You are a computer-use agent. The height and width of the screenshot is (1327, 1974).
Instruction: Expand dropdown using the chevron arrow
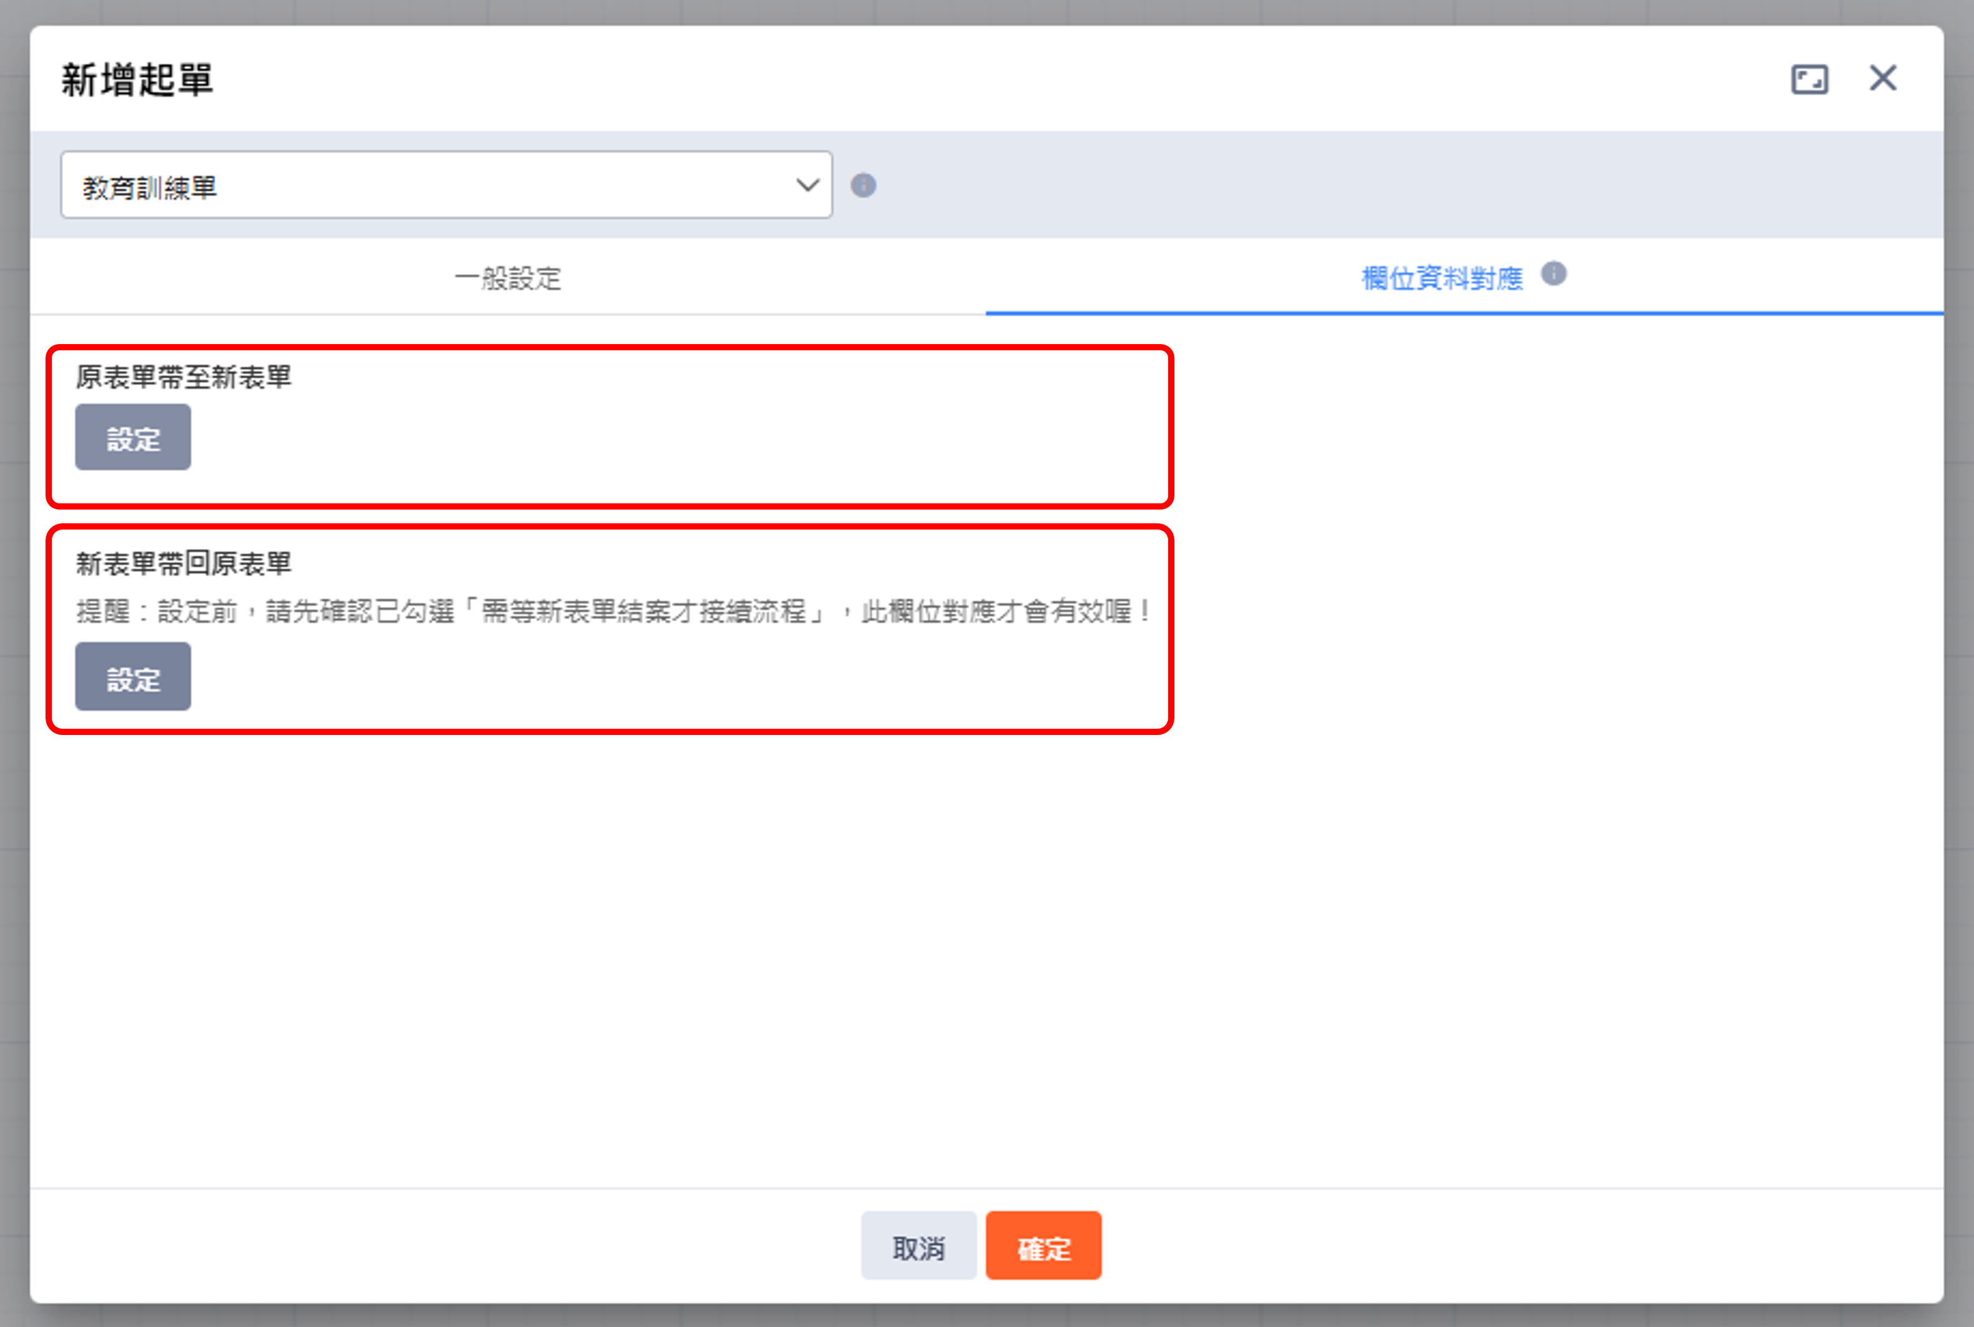point(808,185)
